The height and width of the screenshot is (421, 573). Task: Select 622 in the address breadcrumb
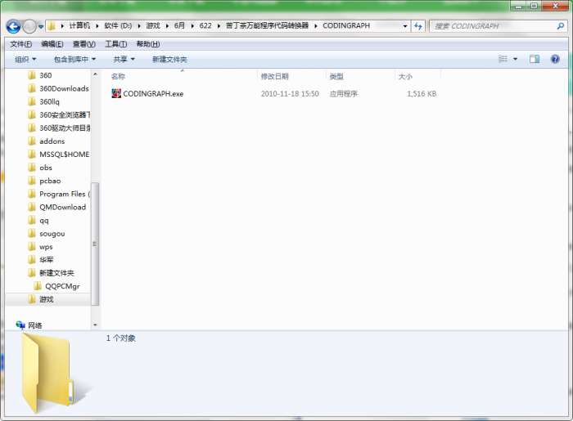tap(205, 25)
